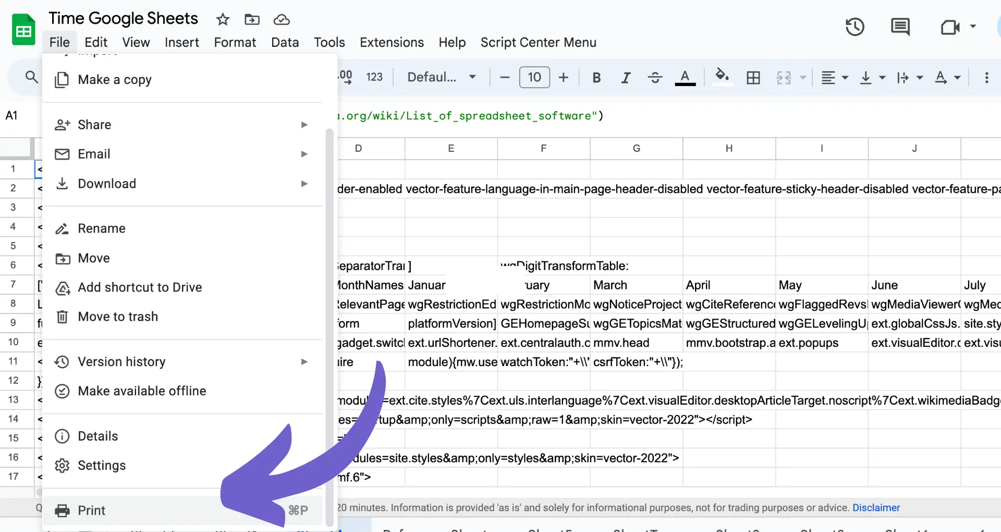Open the Extensions menu

(x=392, y=42)
